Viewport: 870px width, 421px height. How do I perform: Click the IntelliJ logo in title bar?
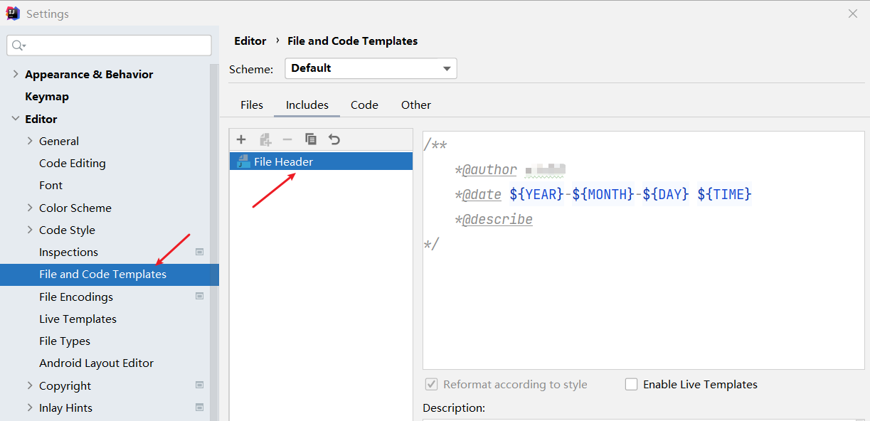13,14
